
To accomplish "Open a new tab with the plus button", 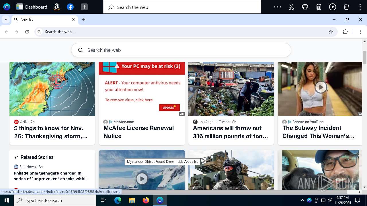I will pyautogui.click(x=84, y=19).
